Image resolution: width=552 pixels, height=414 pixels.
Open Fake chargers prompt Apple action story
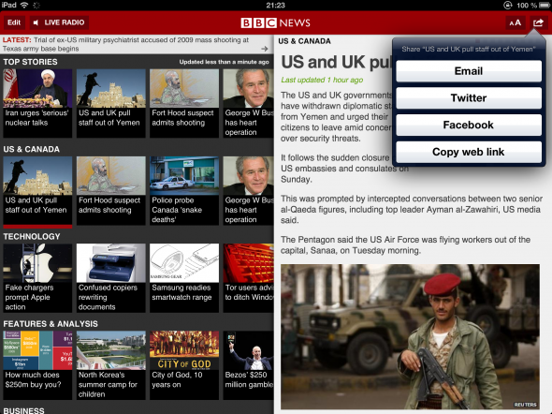point(37,278)
